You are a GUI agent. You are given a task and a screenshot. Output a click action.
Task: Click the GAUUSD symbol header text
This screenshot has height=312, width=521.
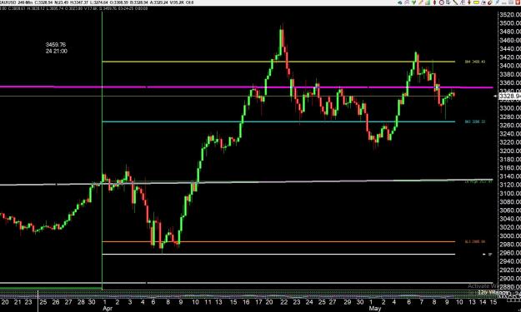[x=8, y=2]
